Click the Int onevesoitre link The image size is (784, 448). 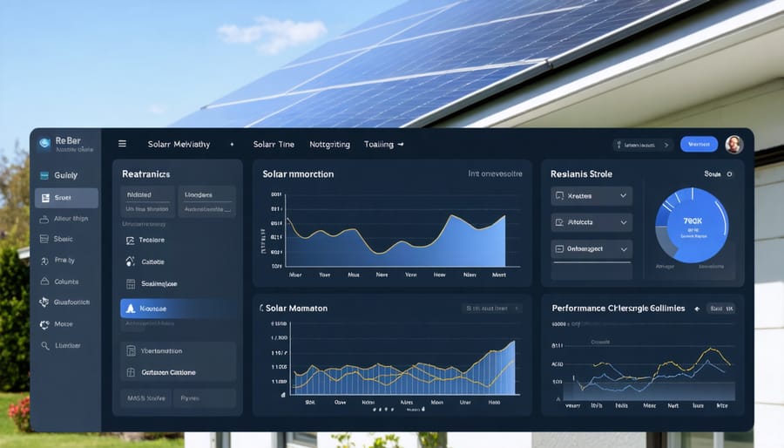(495, 174)
